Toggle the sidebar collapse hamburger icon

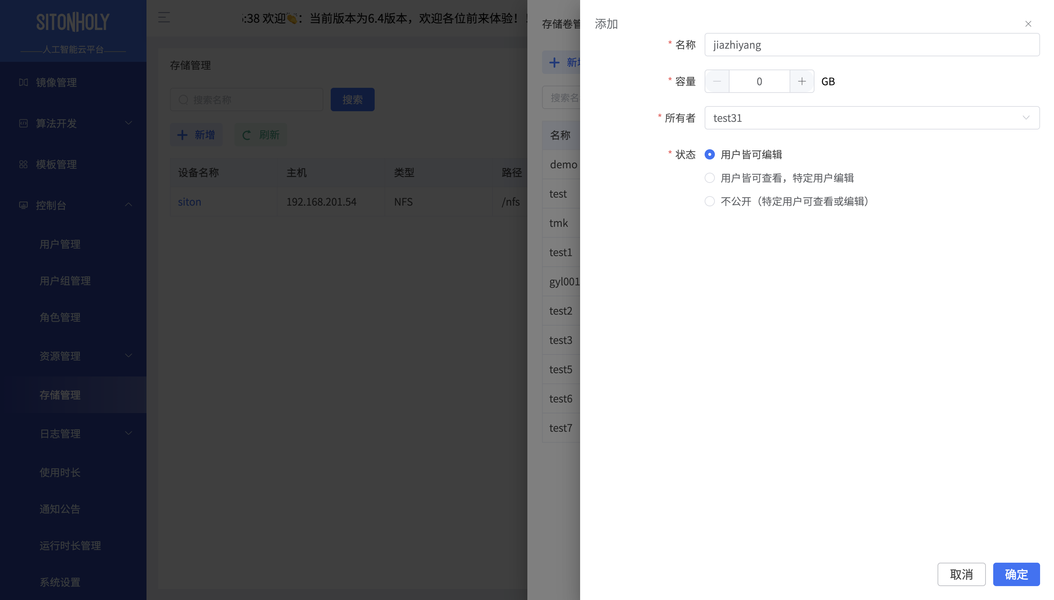click(164, 17)
